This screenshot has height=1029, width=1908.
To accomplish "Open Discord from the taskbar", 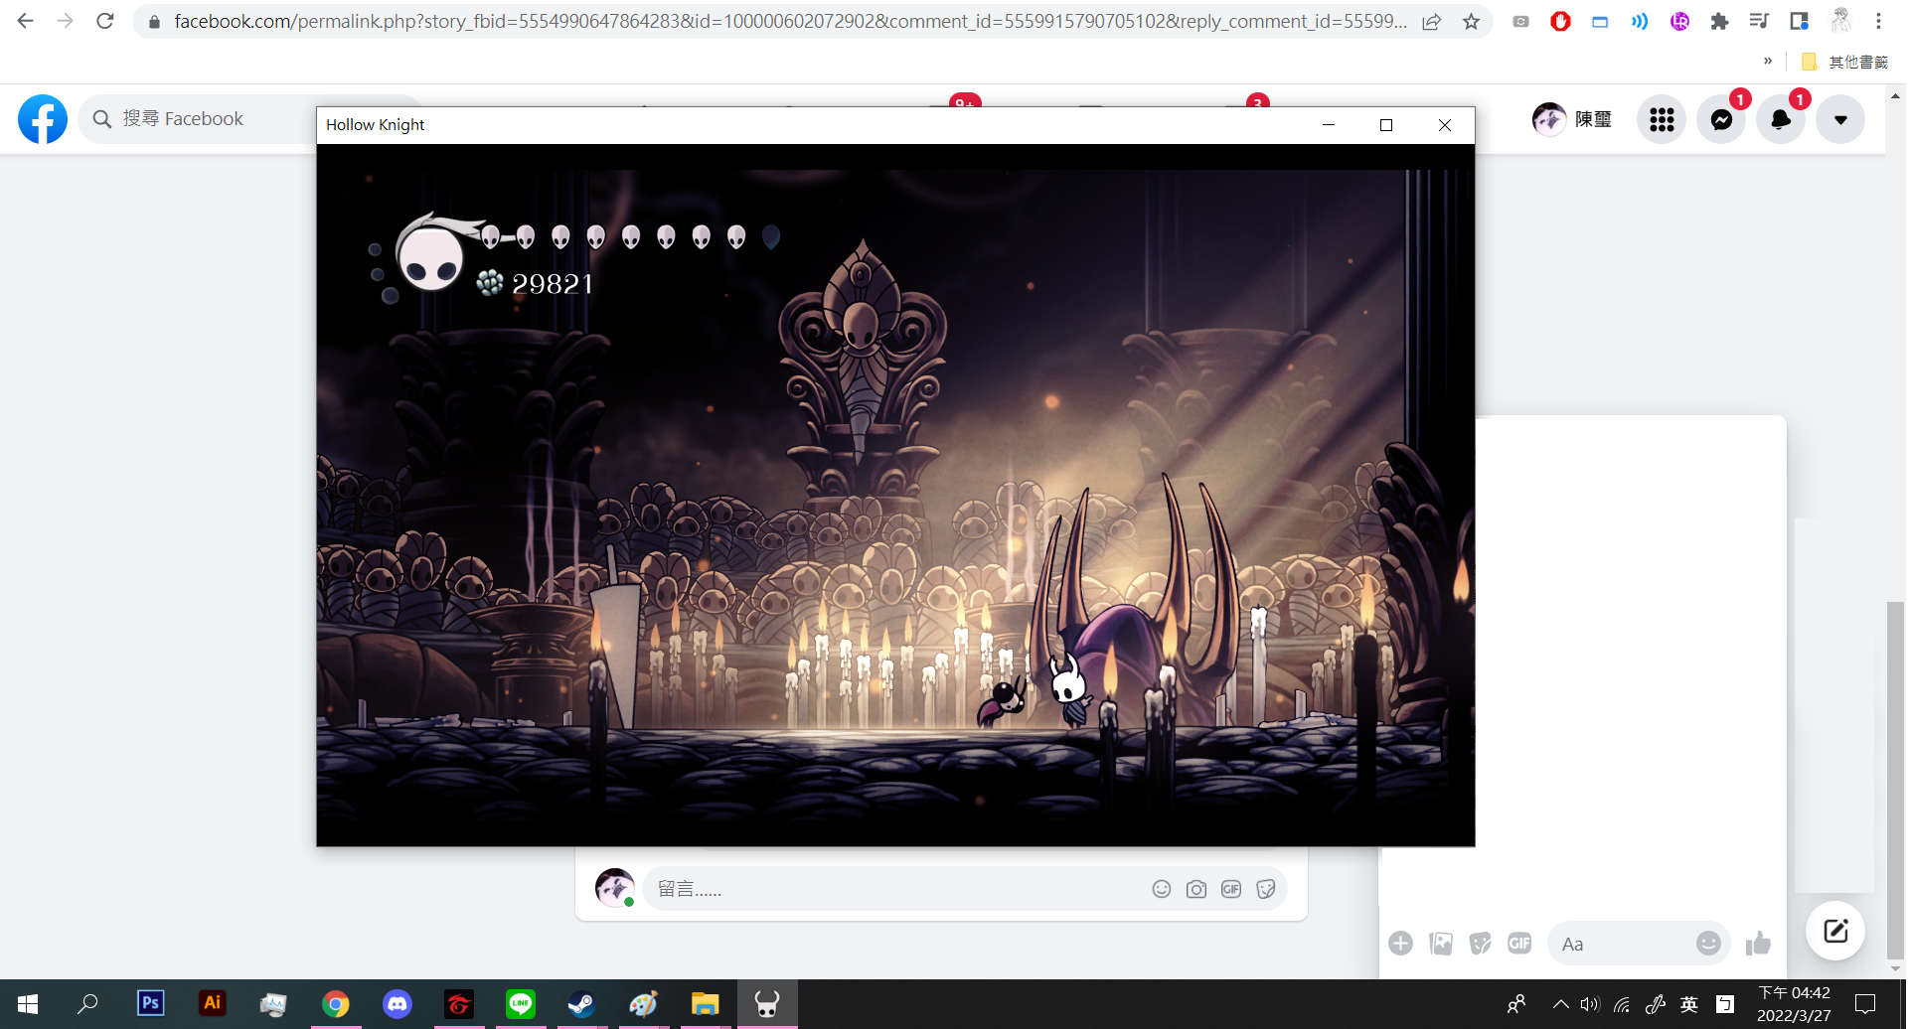I will (397, 1004).
